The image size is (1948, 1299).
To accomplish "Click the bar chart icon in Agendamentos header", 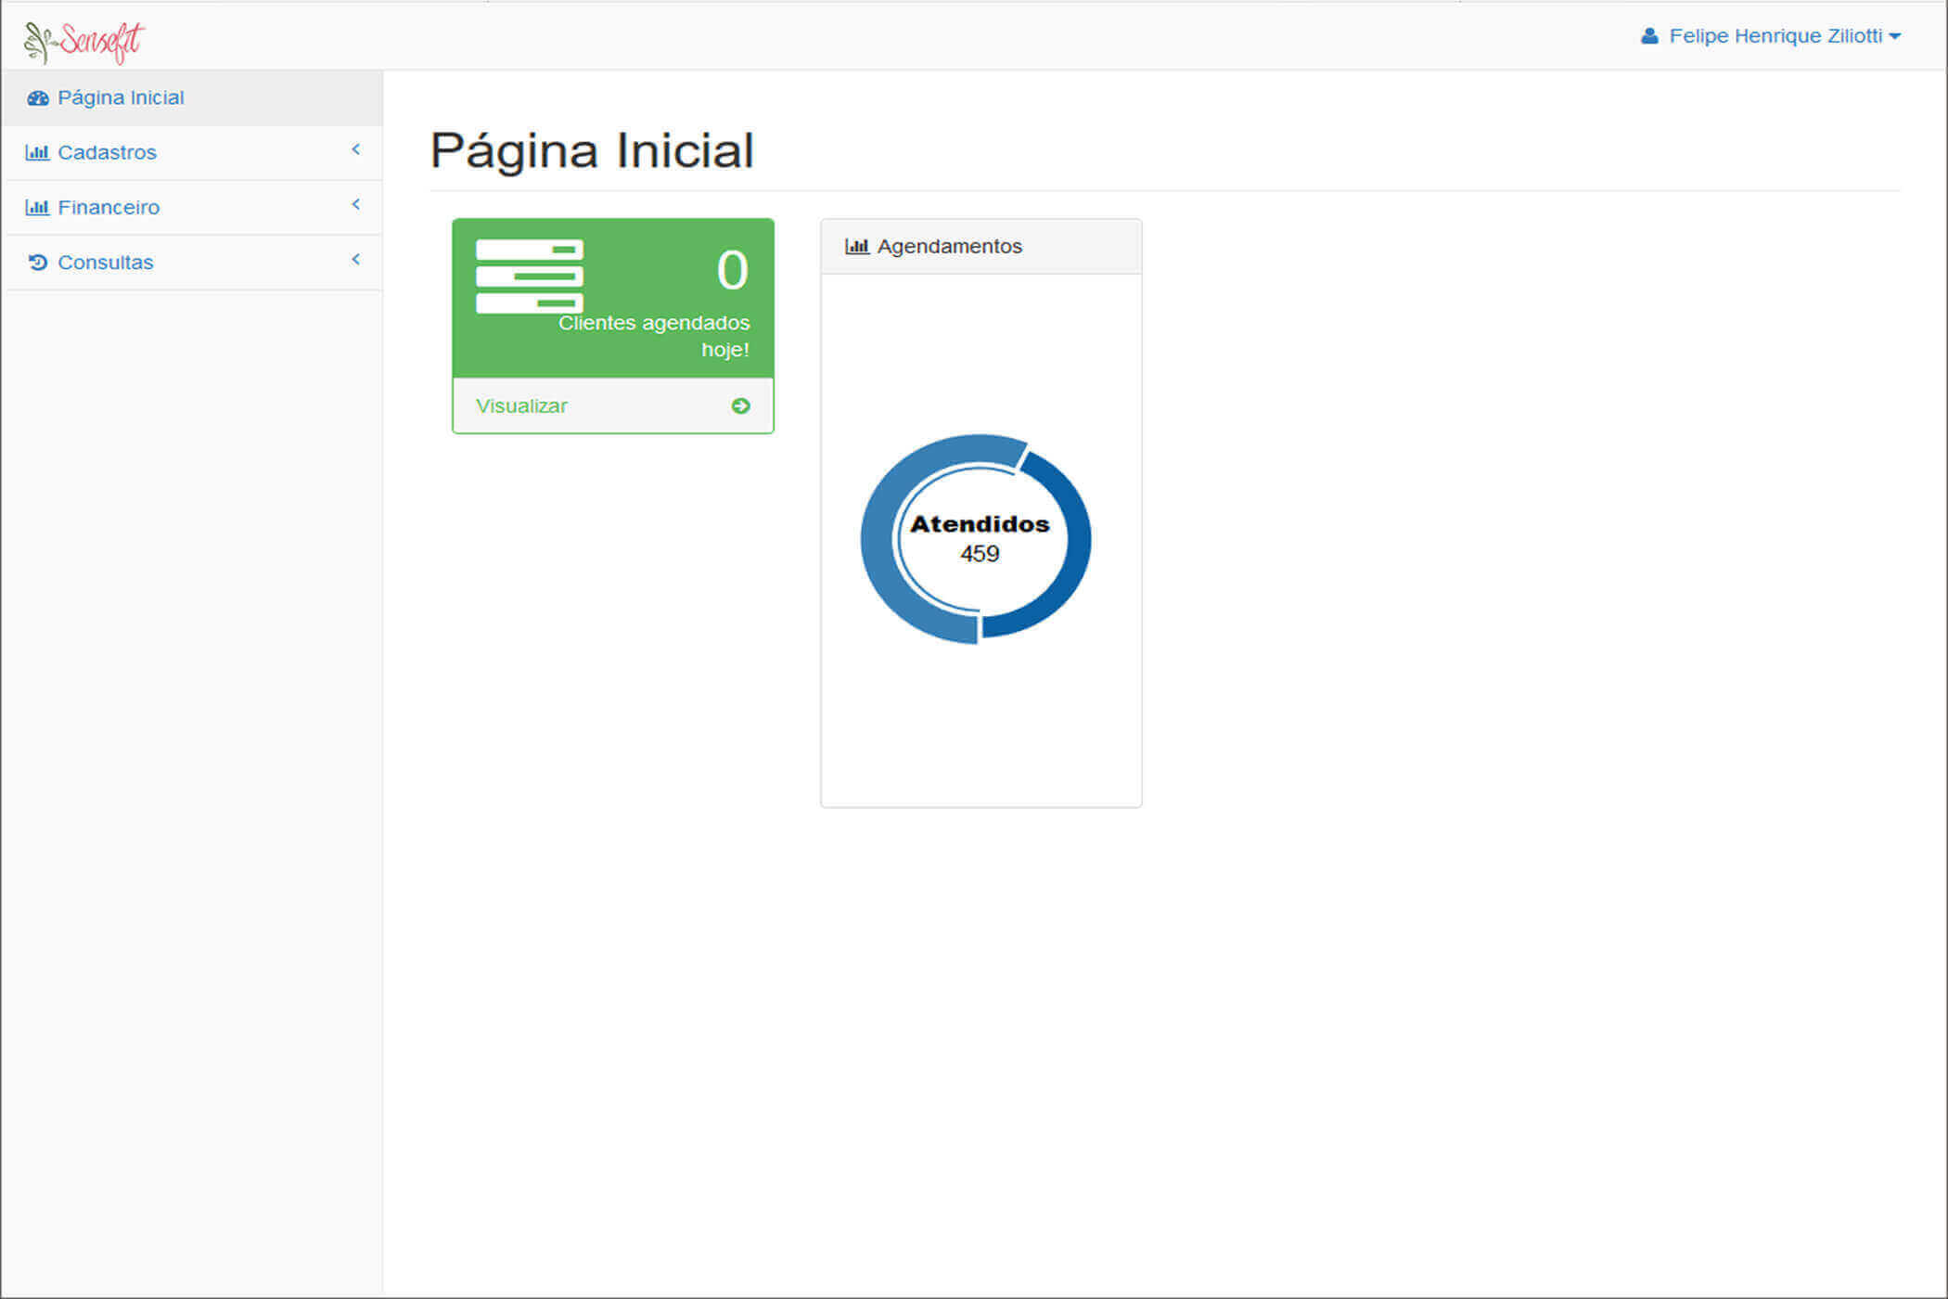I will [856, 247].
